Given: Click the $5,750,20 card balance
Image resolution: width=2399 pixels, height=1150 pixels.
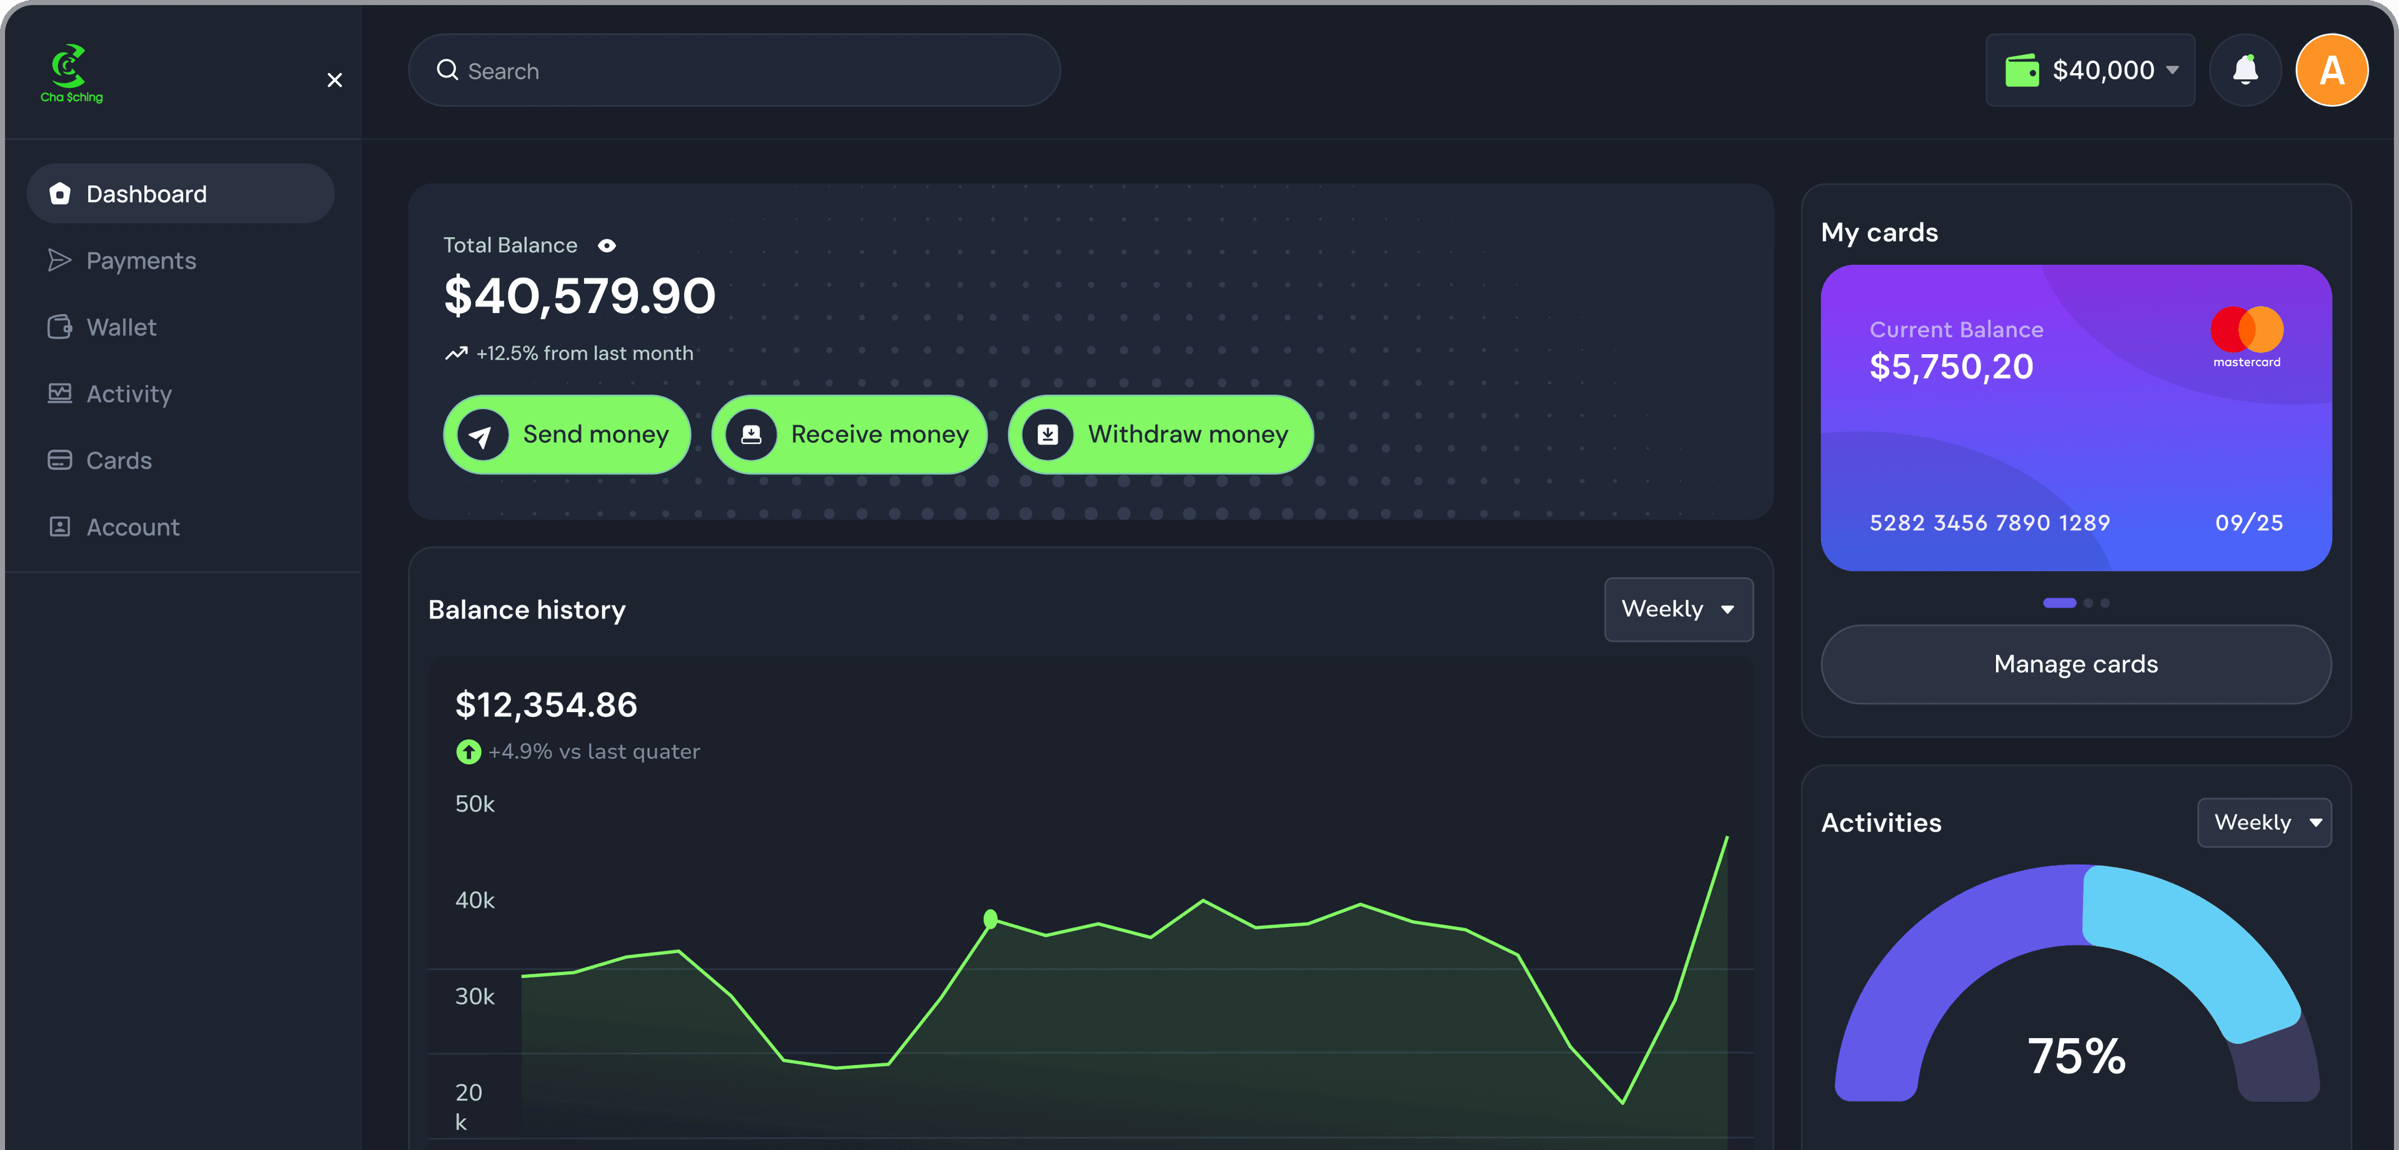Looking at the screenshot, I should click(1951, 367).
